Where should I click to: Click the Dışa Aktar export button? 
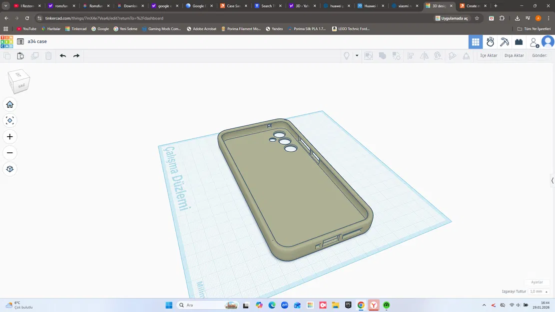click(514, 56)
